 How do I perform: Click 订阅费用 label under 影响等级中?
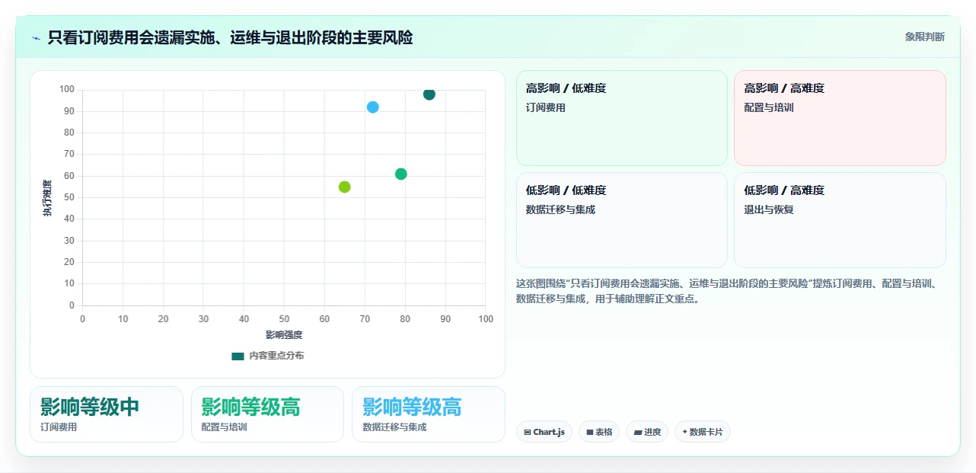click(59, 427)
